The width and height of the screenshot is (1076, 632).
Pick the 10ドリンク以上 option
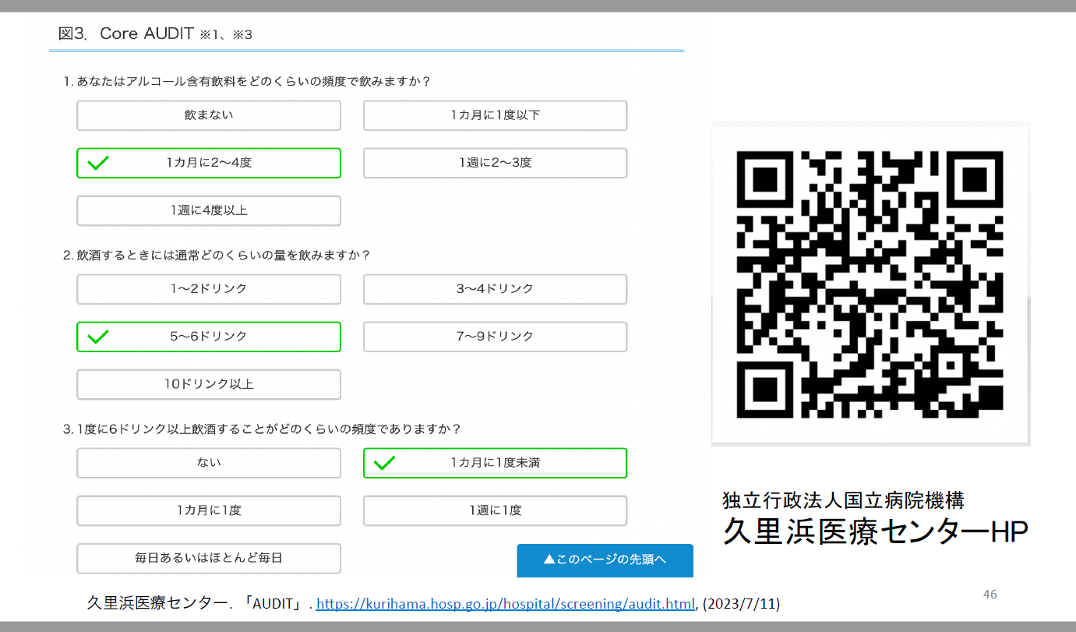tap(208, 384)
